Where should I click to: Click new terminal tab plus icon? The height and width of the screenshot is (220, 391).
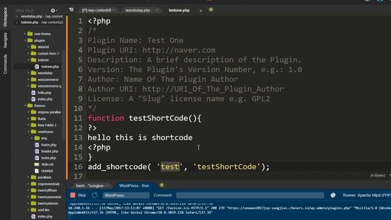pyautogui.click(x=161, y=185)
